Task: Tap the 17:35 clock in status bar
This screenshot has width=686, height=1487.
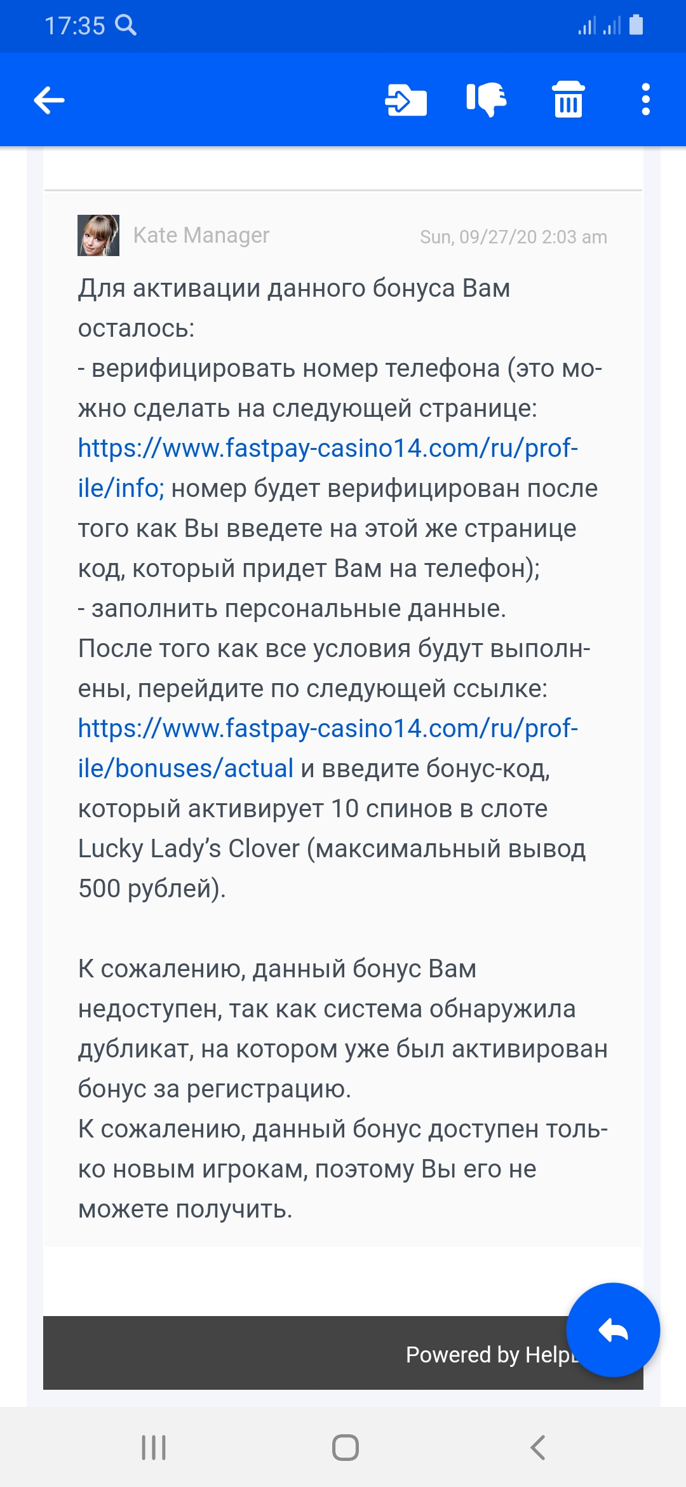Action: (74, 26)
